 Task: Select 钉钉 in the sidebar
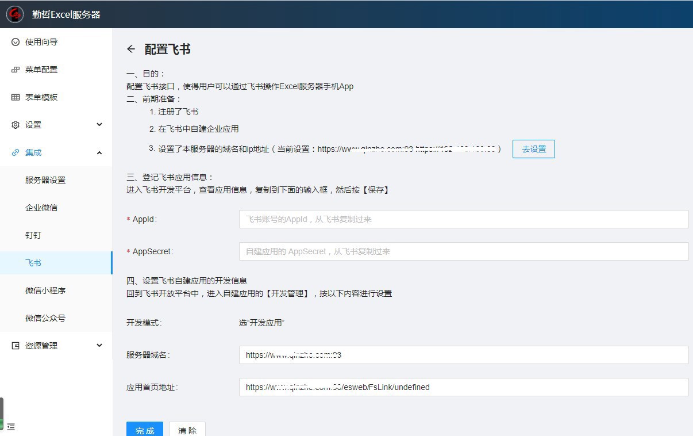pos(33,235)
